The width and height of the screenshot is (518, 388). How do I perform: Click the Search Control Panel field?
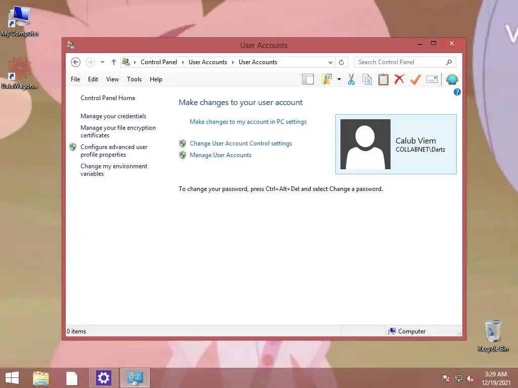[405, 62]
